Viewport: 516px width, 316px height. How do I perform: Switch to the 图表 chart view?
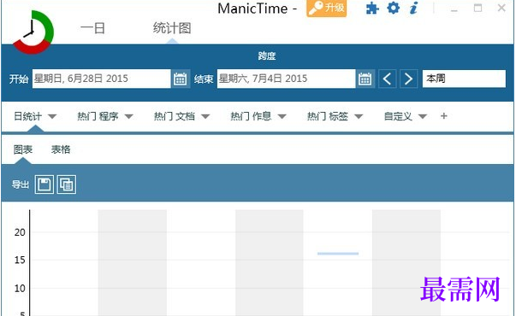click(x=23, y=149)
